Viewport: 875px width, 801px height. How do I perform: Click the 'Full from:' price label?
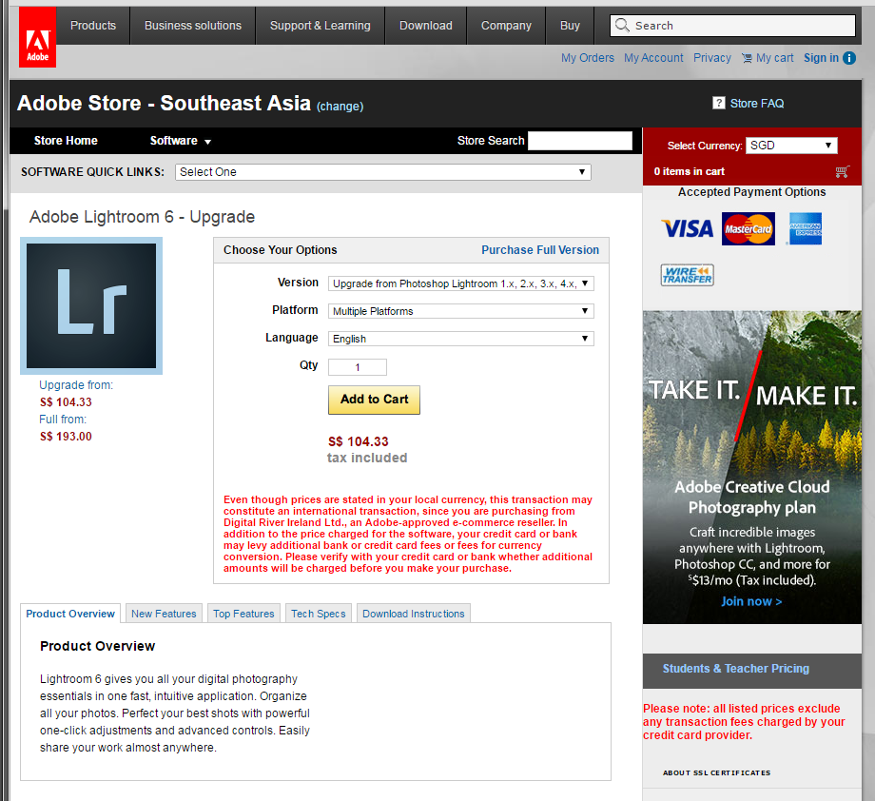[x=63, y=420]
